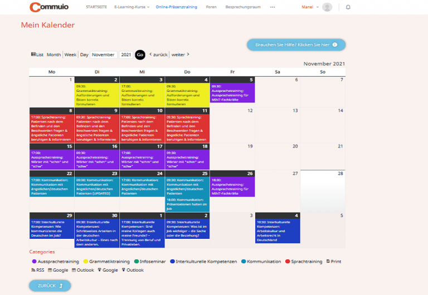Screen dimensions: 428x295
Task: Filter by Aussprachetraining purple category
Action: [x=55, y=262]
